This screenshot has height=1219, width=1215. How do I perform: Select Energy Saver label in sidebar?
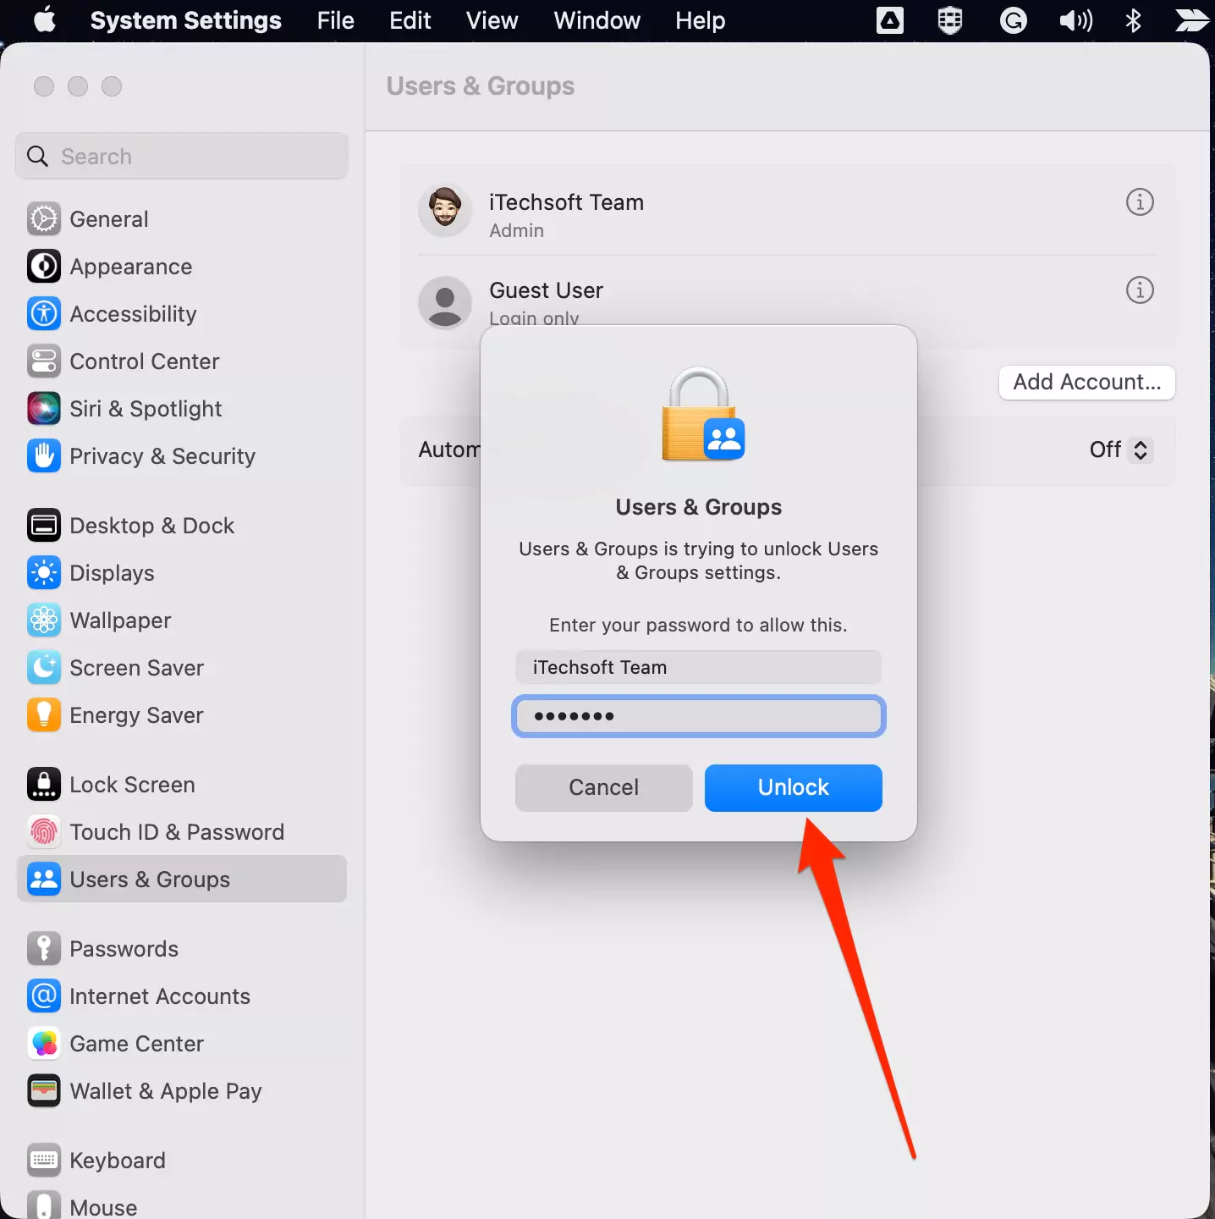click(x=136, y=715)
